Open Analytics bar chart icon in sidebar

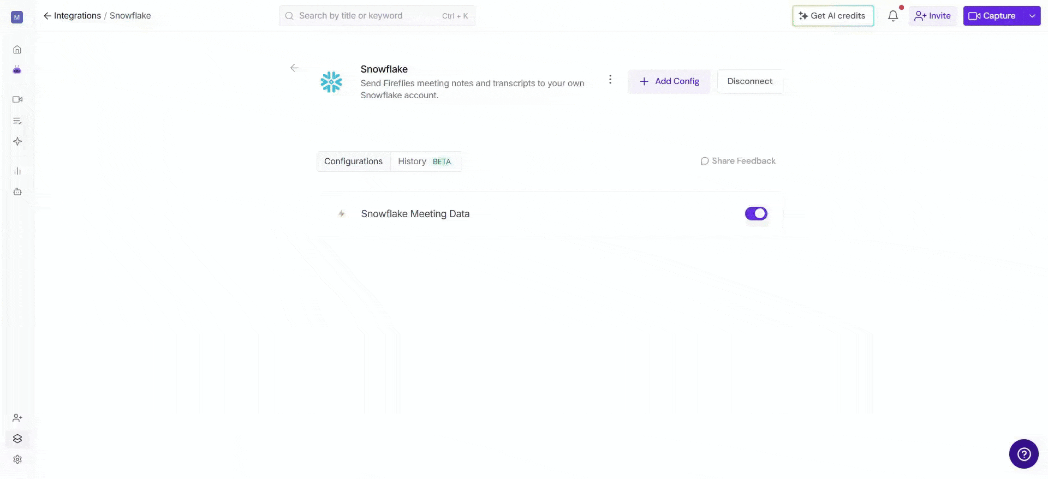pyautogui.click(x=17, y=171)
